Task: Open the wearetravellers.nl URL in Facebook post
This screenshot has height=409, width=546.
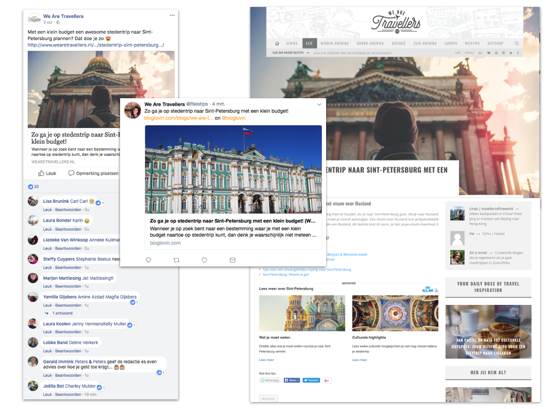Action: (x=96, y=45)
